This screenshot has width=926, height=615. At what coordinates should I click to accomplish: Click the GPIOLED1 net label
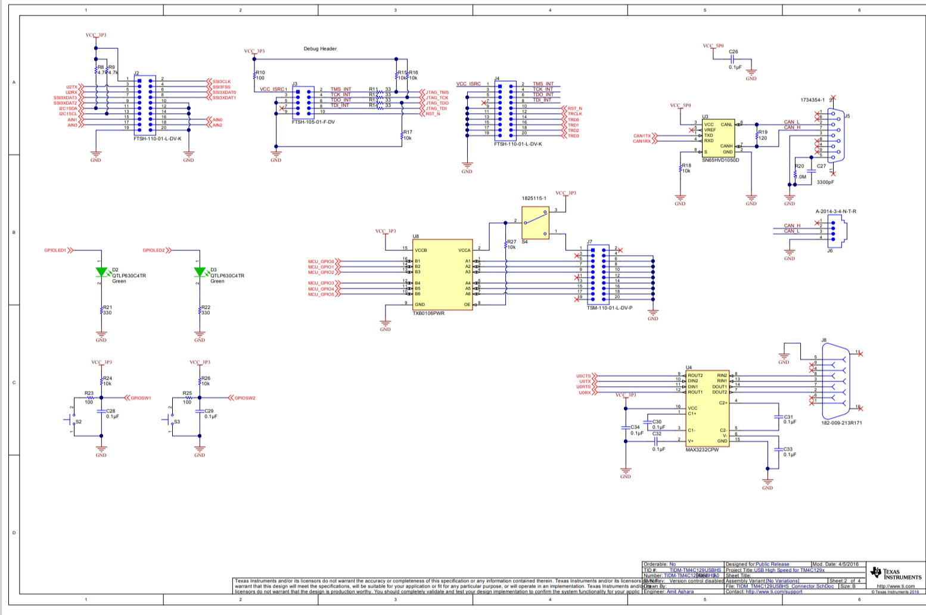click(55, 250)
